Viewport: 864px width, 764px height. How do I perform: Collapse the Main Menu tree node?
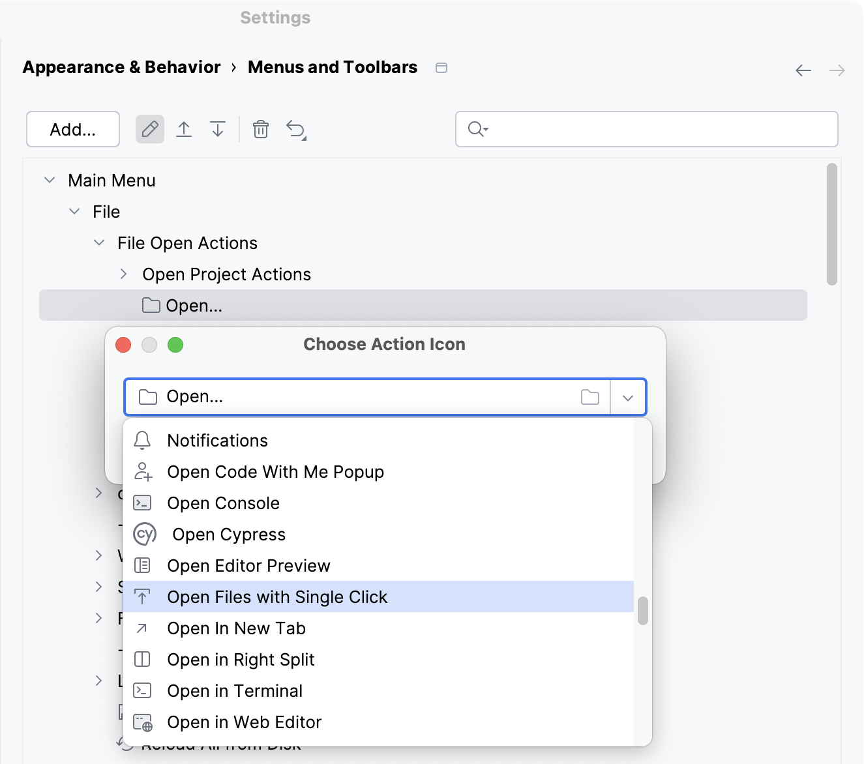tap(49, 180)
